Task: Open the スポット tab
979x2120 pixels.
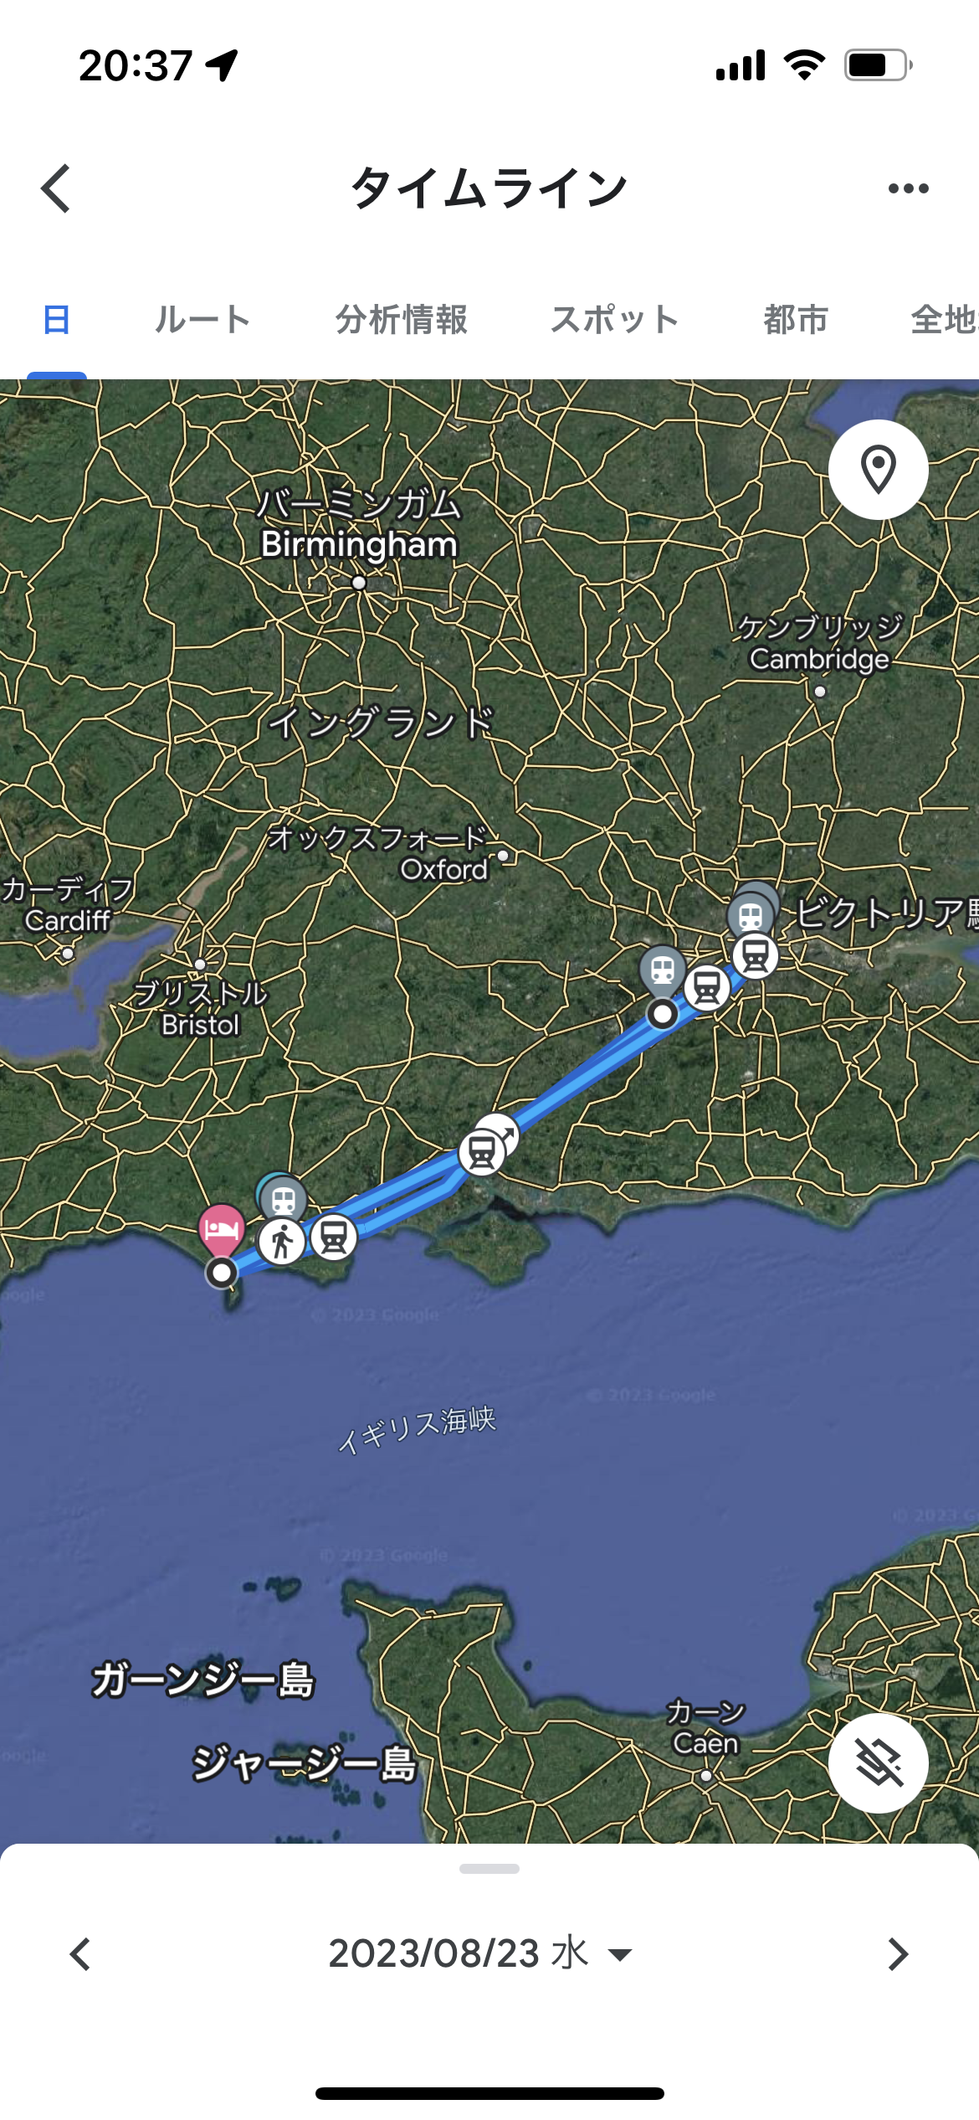Action: pos(614,320)
